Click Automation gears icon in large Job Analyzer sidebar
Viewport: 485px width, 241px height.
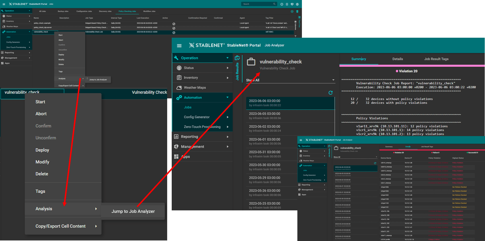pyautogui.click(x=179, y=98)
